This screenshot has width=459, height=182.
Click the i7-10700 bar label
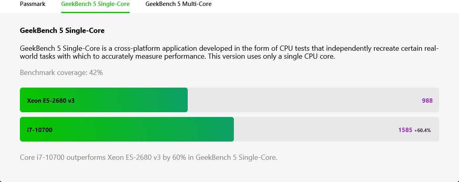click(x=39, y=130)
